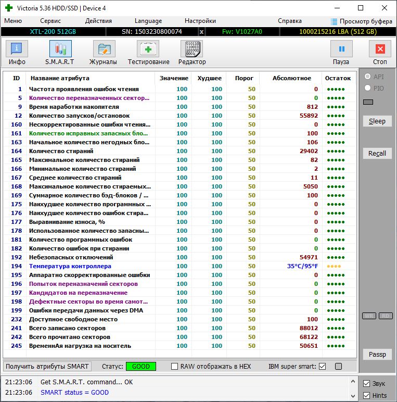Image resolution: width=397 pixels, height=402 pixels.
Task: Click the 1000215216 LBA (512 GB) label
Action: point(338,32)
